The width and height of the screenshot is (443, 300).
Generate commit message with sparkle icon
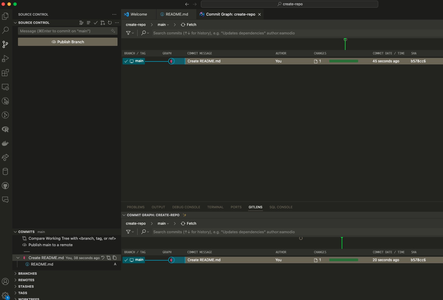(x=113, y=31)
